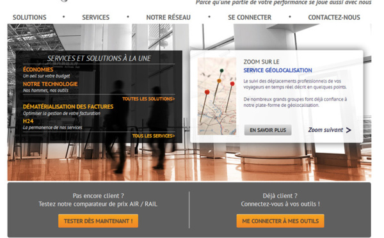This screenshot has height=238, width=384.
Task: Open the NOTRE TECHNOLOGIE link
Action: [x=50, y=84]
